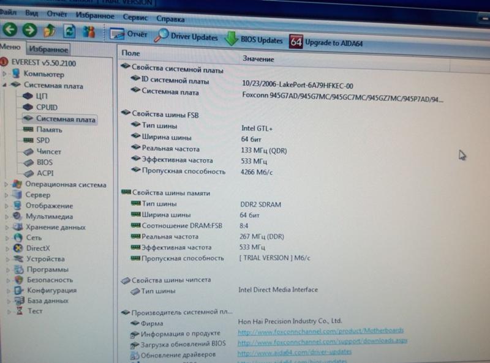Open BIOS Updates from the toolbar
The width and height of the screenshot is (490, 363).
click(254, 39)
